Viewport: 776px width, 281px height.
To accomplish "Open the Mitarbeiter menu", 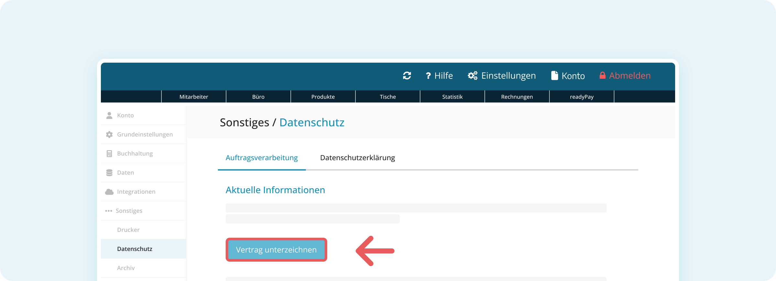I will pos(194,97).
